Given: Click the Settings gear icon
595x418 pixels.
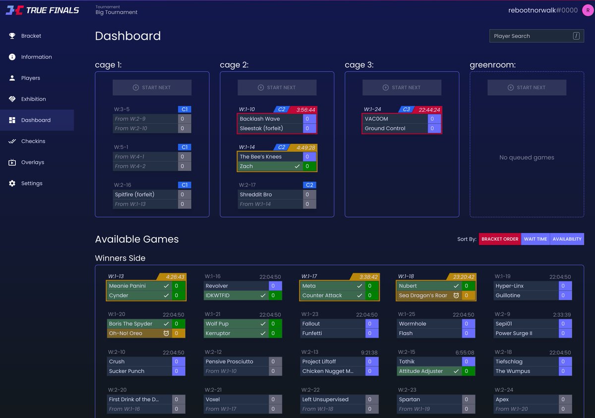Looking at the screenshot, I should pos(12,183).
